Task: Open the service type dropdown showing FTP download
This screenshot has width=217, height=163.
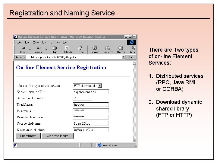Action: click(87, 86)
